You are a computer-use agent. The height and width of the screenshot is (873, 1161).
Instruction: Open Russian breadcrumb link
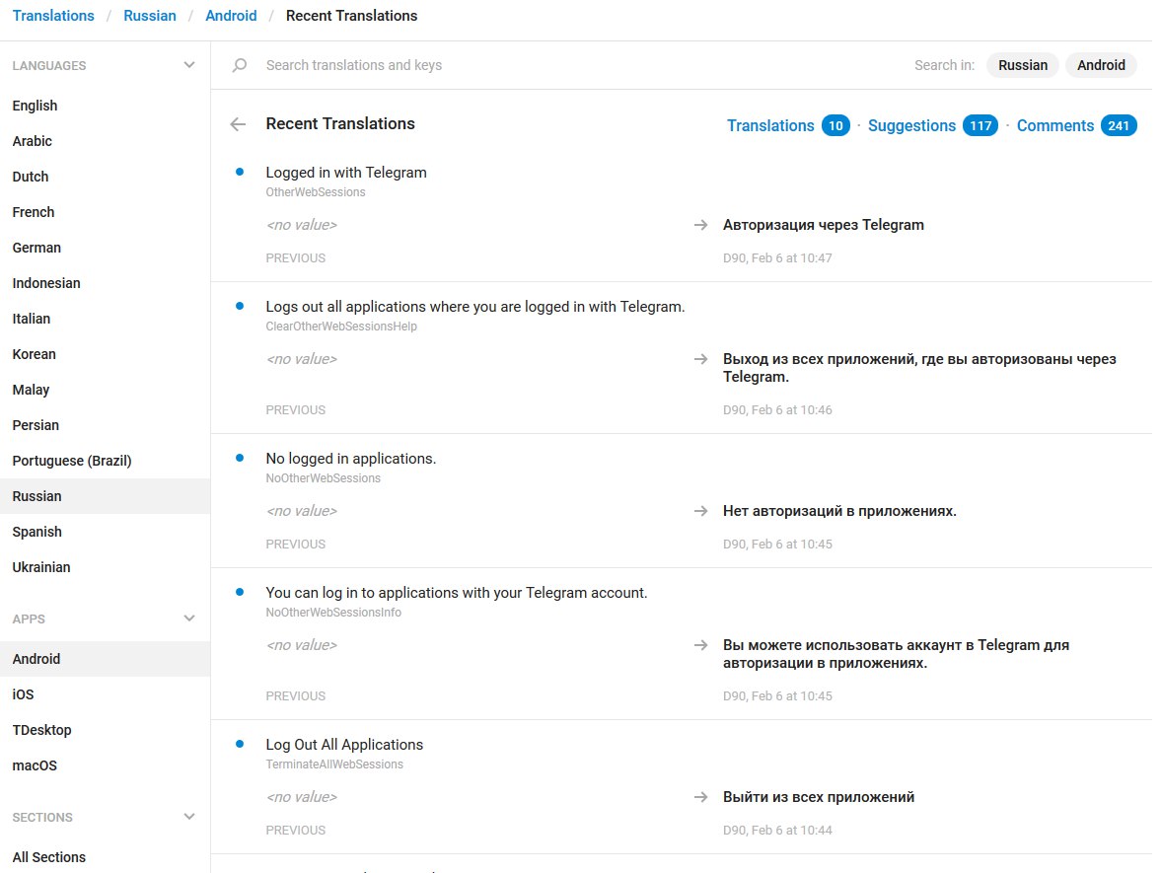tap(150, 16)
